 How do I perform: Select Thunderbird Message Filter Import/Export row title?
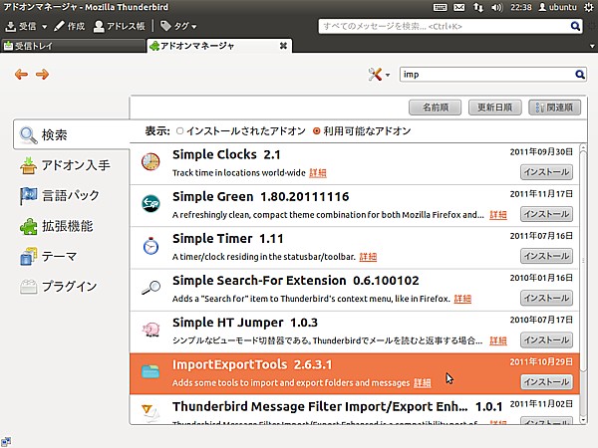(337, 407)
